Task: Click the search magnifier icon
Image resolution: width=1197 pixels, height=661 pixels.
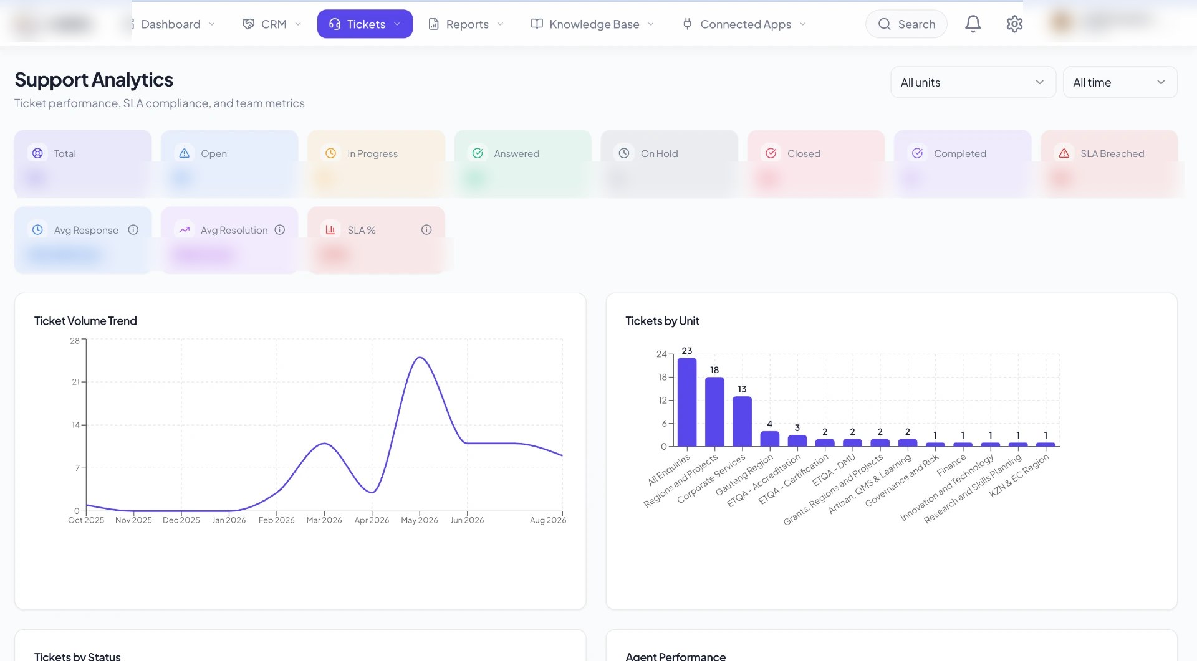Action: [884, 24]
